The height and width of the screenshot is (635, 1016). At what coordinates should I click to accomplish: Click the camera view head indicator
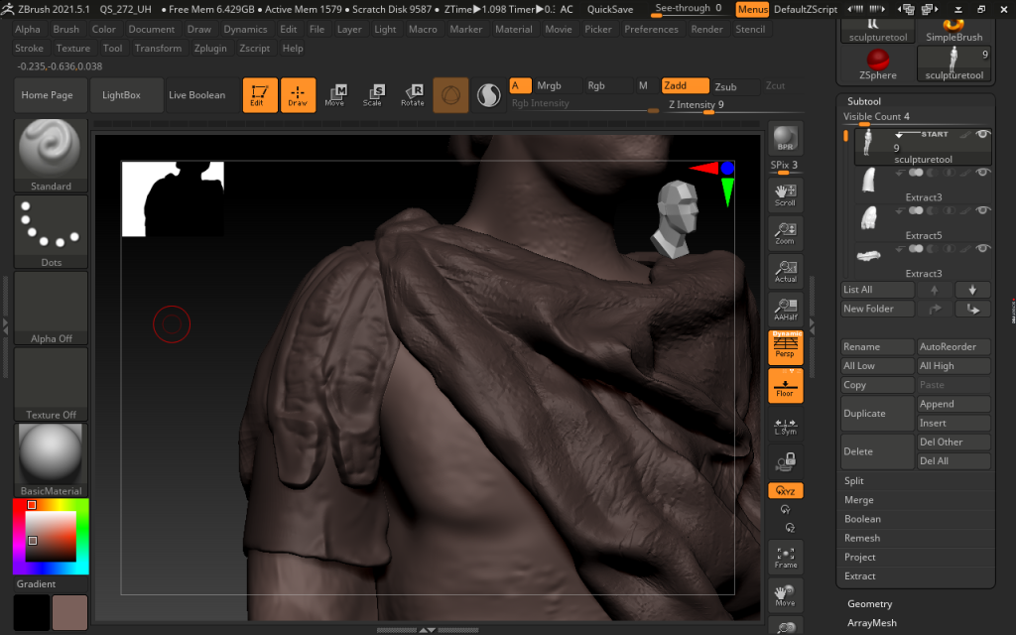pos(677,218)
